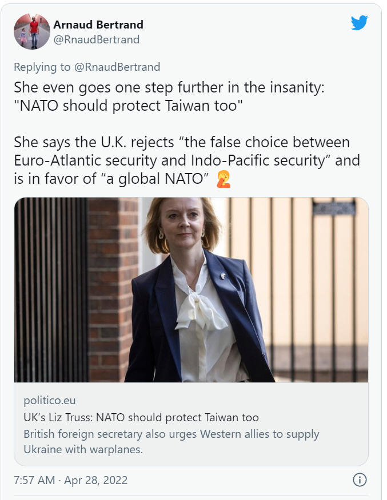This screenshot has width=387, height=500.
Task: Click the Replying to label text
Action: [42, 67]
